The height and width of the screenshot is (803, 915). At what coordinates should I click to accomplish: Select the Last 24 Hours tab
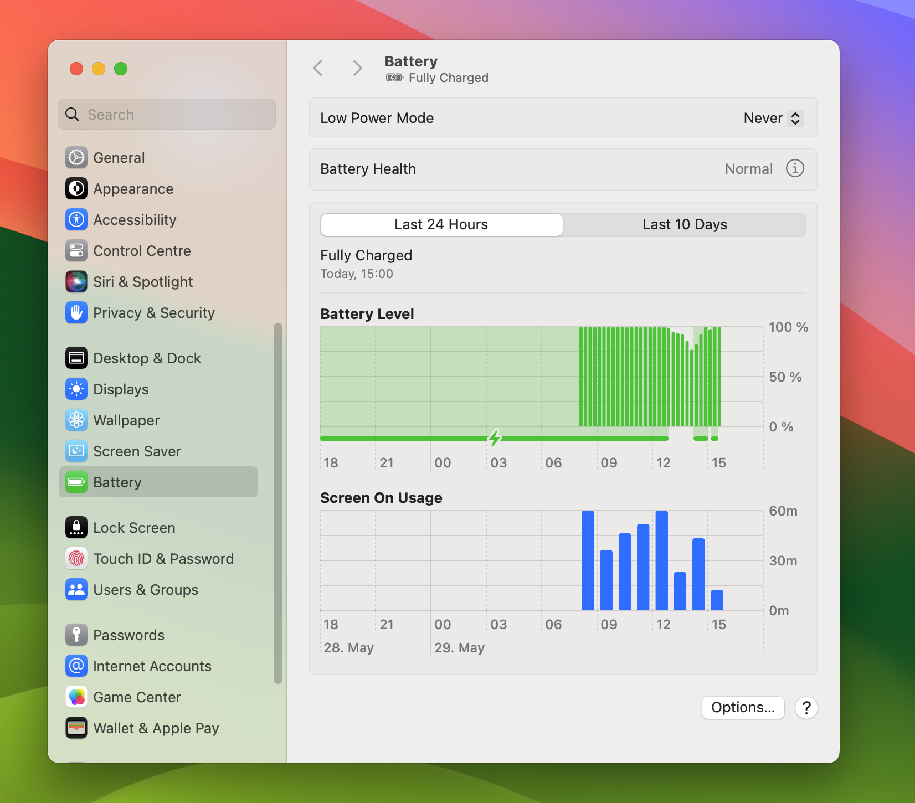(441, 224)
